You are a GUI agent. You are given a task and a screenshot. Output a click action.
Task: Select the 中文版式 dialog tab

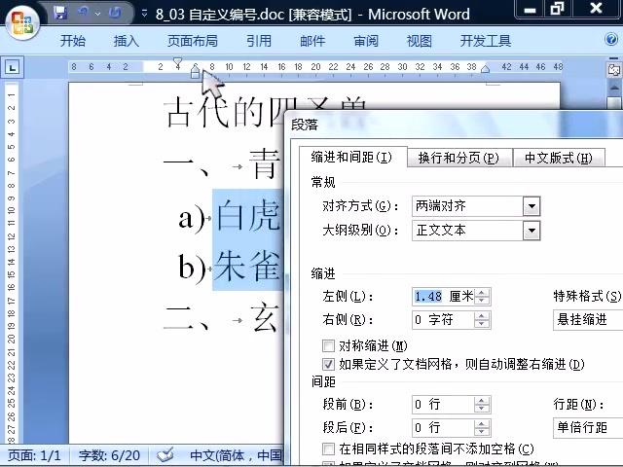click(x=558, y=158)
